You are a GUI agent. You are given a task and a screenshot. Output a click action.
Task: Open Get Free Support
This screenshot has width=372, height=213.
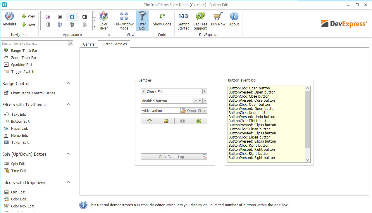200,21
